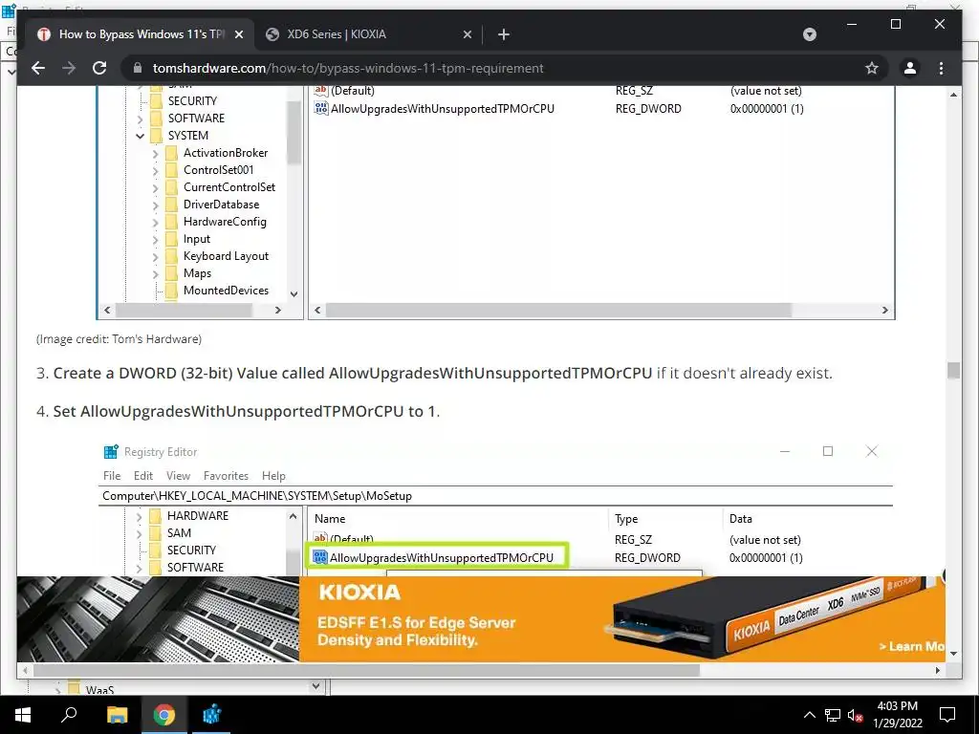This screenshot has height=734, width=979.
Task: Open Chrome's three-dot menu
Action: point(941,68)
